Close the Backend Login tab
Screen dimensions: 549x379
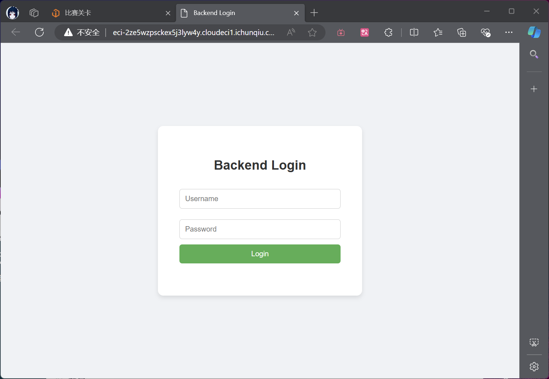point(297,13)
